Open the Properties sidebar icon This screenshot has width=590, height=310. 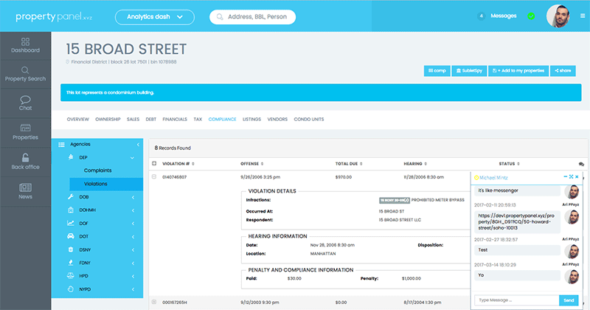[x=25, y=131]
